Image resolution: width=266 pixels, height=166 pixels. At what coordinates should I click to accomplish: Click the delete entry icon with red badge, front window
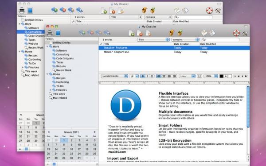click(x=140, y=33)
